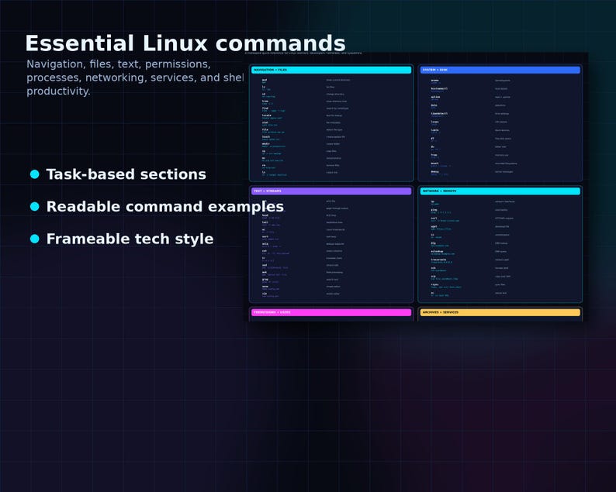Click the 'grep' command entry
Image resolution: width=616 pixels, height=492 pixels.
click(x=265, y=280)
